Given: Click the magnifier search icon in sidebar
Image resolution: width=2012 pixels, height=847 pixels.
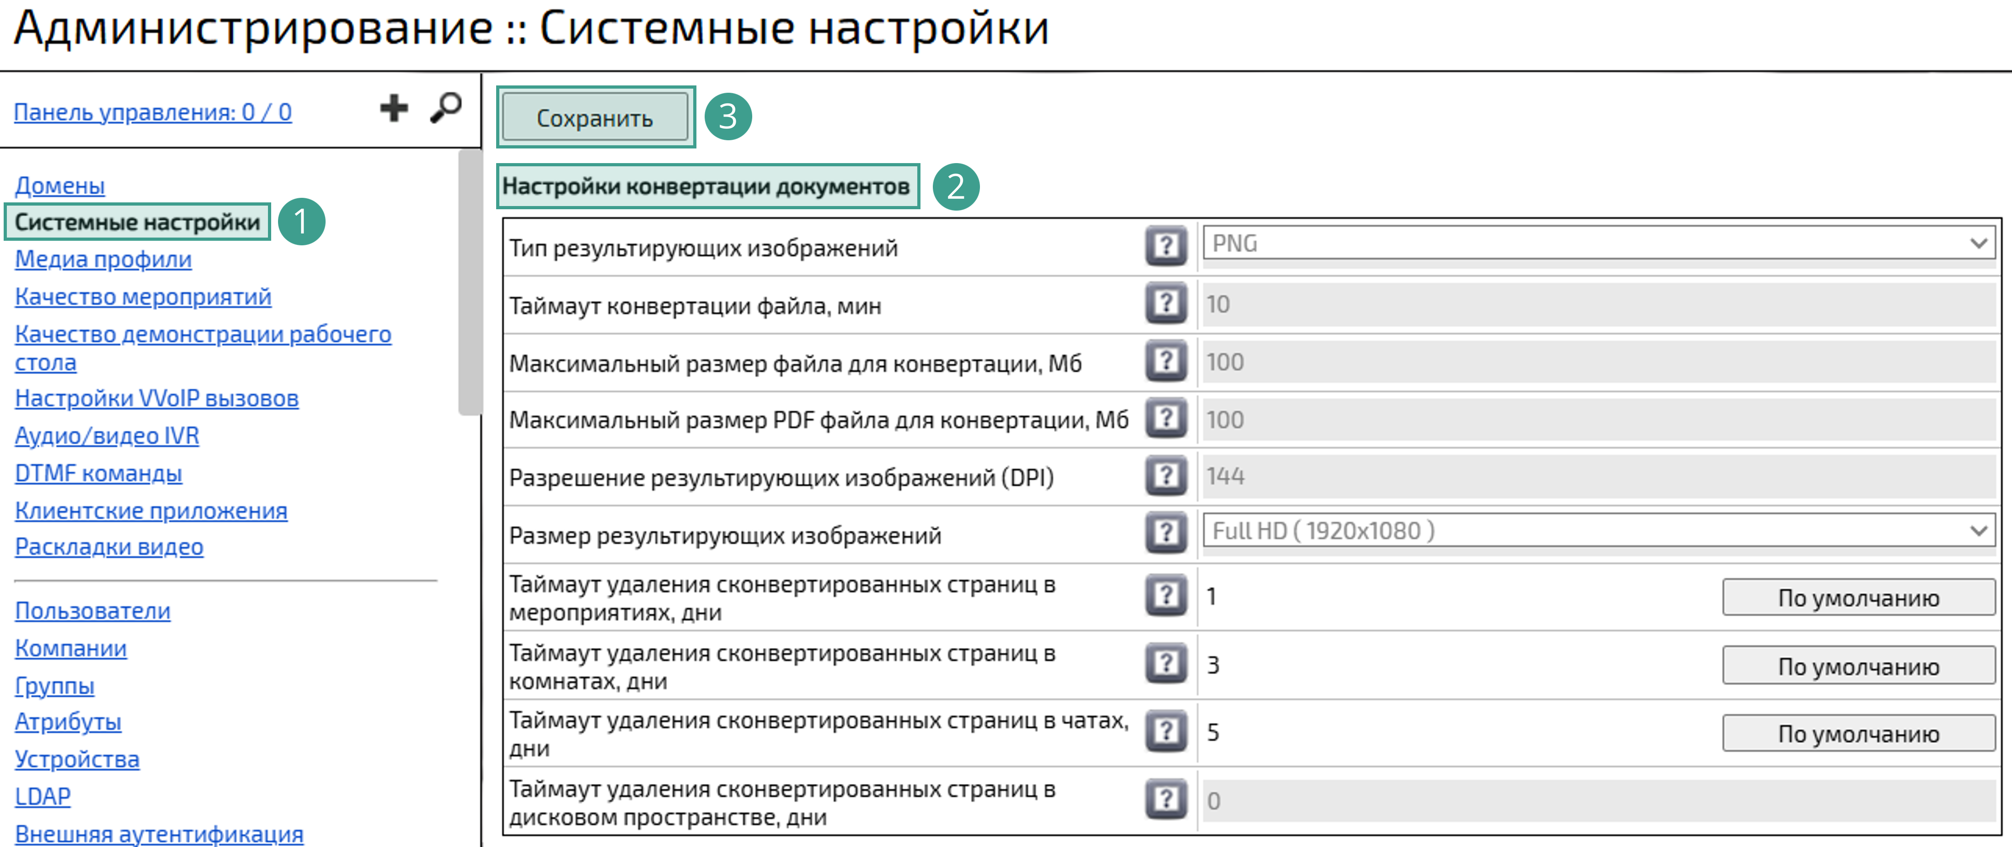Looking at the screenshot, I should point(446,108).
